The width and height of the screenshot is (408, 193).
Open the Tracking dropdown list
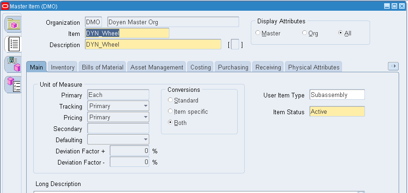click(118, 106)
